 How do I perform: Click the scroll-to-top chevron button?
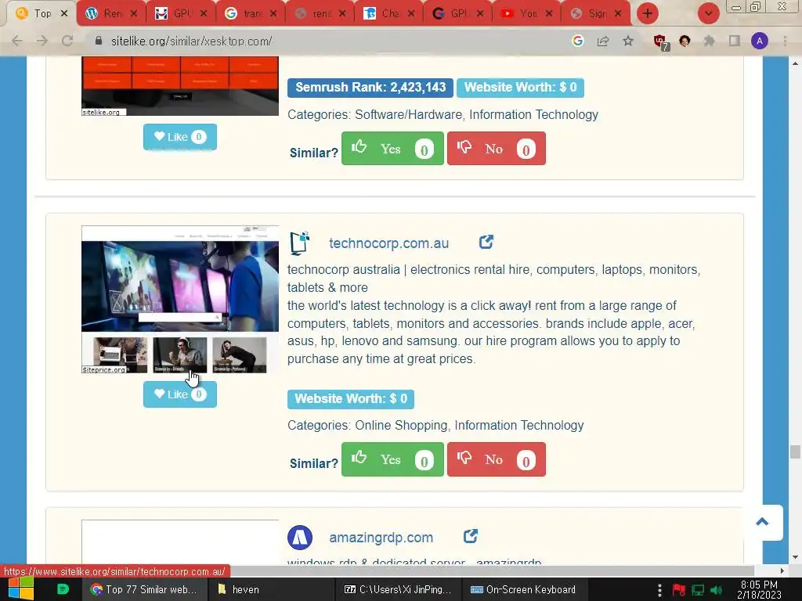pos(762,522)
